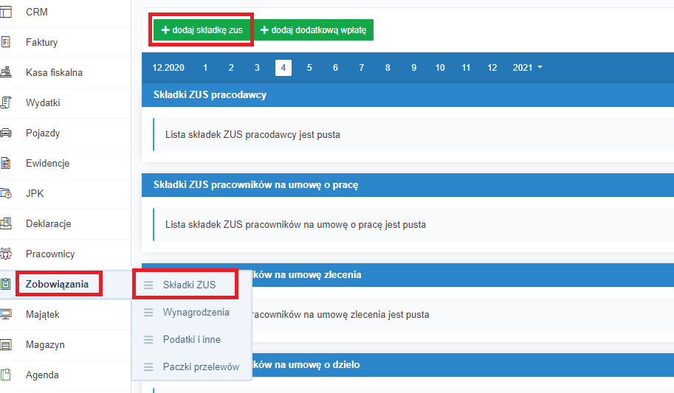Choose Paczki przelewów from submenu
Image resolution: width=674 pixels, height=393 pixels.
202,366
